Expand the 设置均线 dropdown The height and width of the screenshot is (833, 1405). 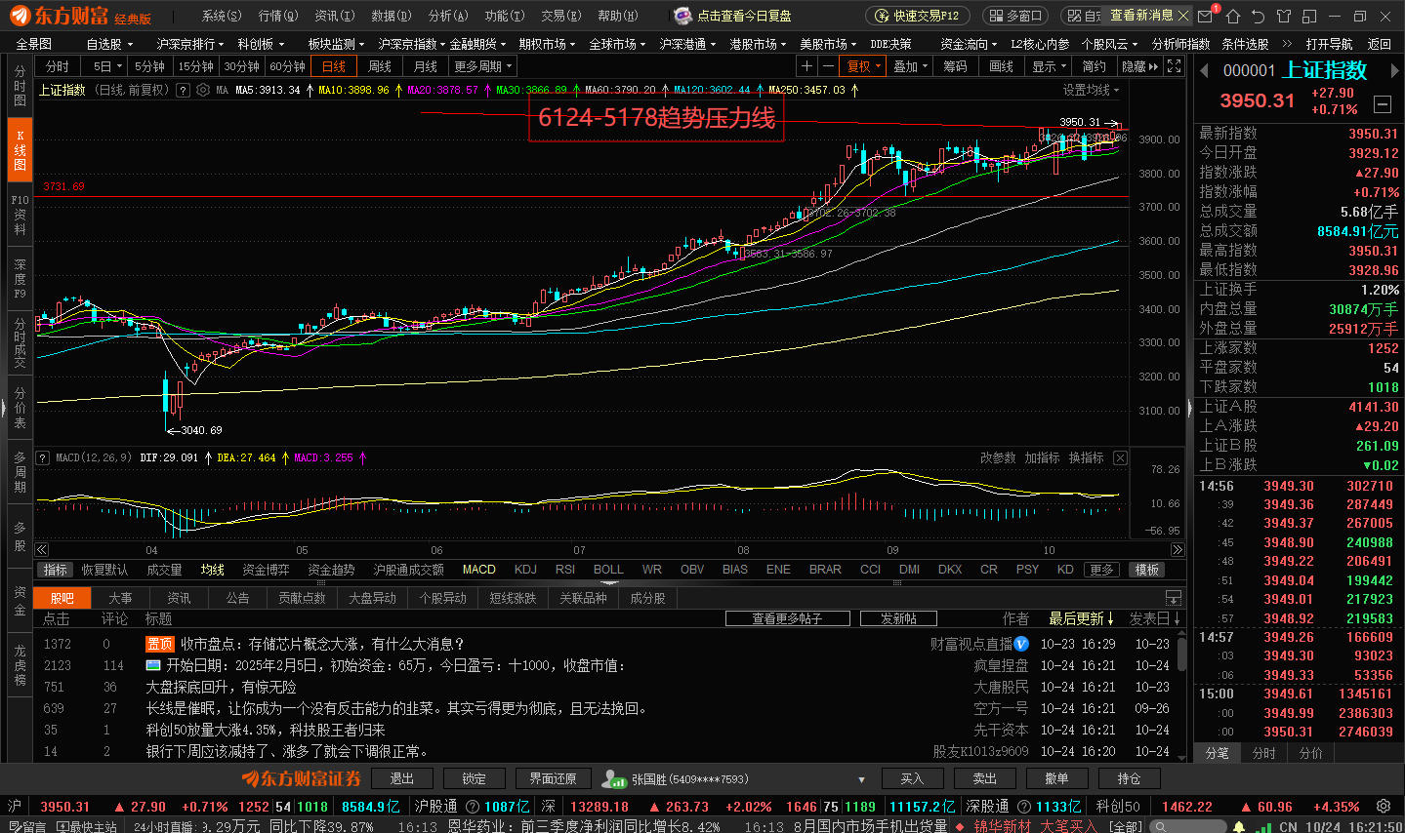[x=1092, y=90]
